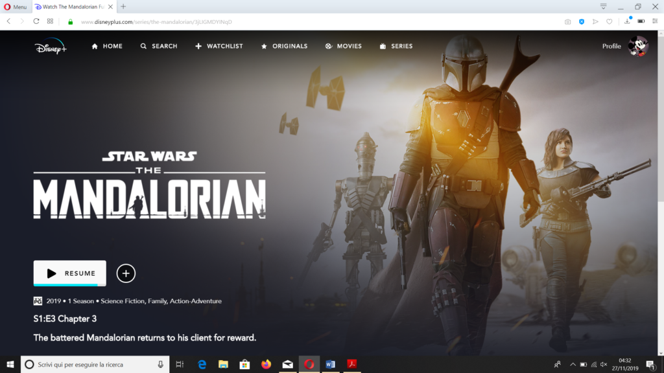Viewport: 664px width, 373px height.
Task: Toggle the Opera VPN badge
Action: click(x=582, y=21)
